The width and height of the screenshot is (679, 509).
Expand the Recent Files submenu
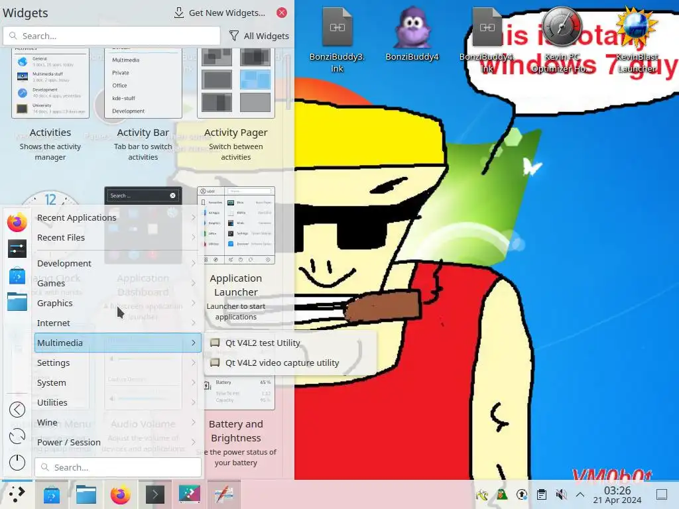(117, 238)
